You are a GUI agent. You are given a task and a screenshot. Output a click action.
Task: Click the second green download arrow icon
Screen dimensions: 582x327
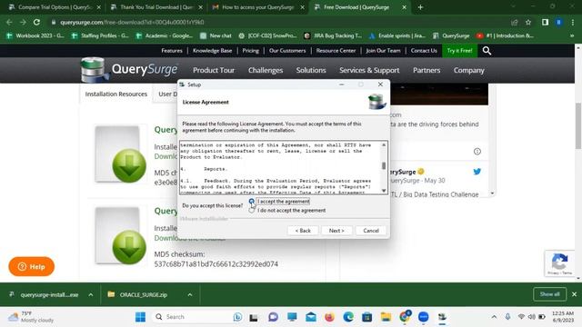click(x=129, y=247)
